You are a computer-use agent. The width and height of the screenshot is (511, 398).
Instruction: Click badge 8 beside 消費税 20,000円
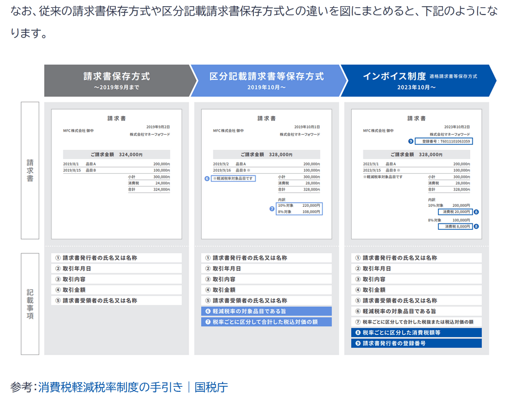click(476, 212)
